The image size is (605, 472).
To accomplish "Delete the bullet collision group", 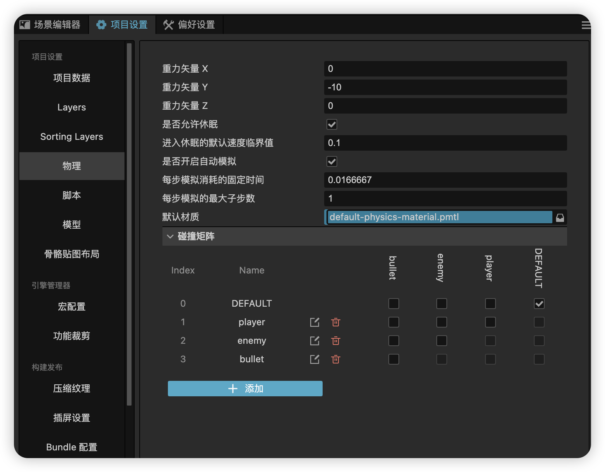I will pyautogui.click(x=336, y=359).
